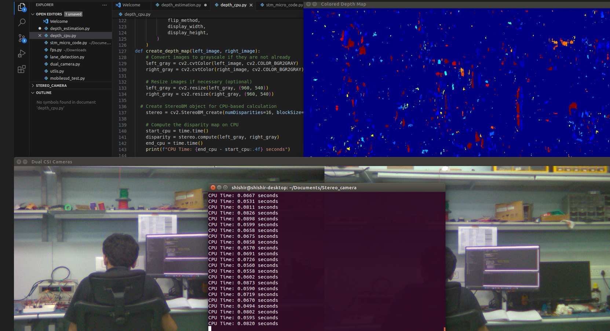Open the Run and Debug view
Screen dimensions: 610x331
(22, 54)
